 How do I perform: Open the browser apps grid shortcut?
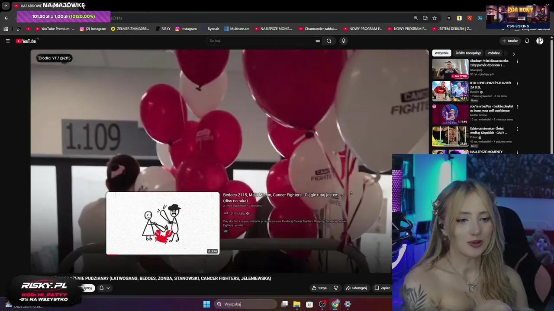[x=6, y=29]
